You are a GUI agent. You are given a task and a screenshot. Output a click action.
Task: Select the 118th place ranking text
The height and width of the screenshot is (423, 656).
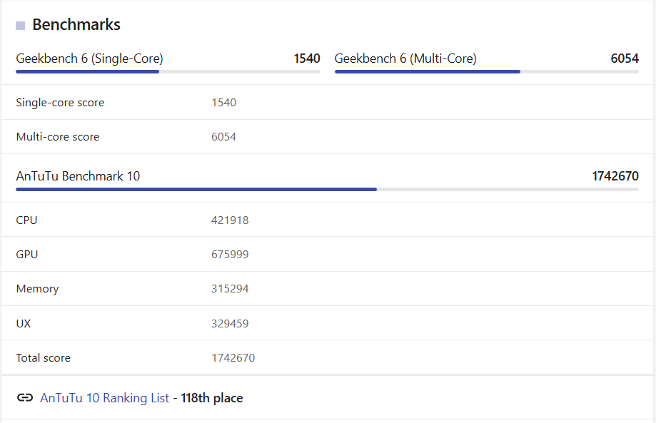212,398
